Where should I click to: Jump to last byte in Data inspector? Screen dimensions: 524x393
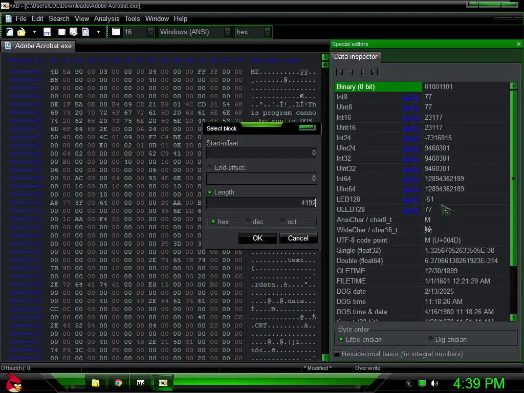pyautogui.click(x=374, y=72)
